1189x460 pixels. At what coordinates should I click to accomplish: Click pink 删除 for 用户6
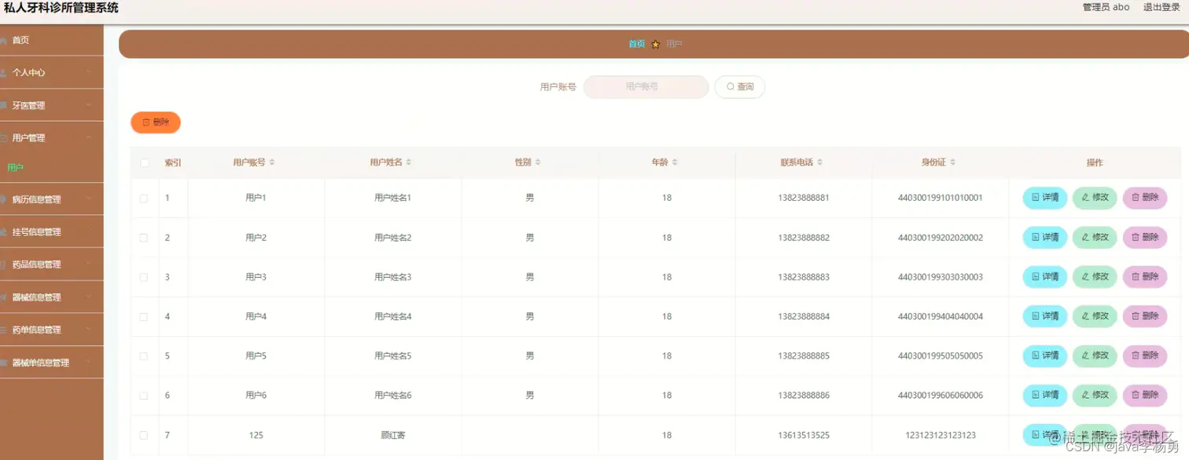point(1145,395)
